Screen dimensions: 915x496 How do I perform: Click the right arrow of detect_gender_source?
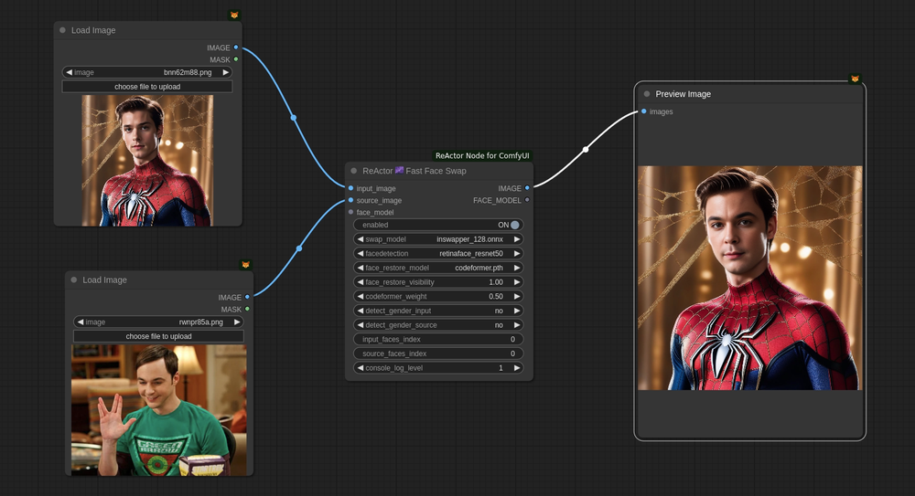tap(516, 325)
